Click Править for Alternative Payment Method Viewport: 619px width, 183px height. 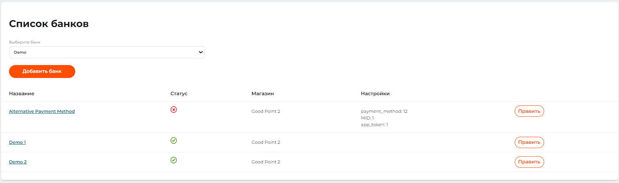529,111
